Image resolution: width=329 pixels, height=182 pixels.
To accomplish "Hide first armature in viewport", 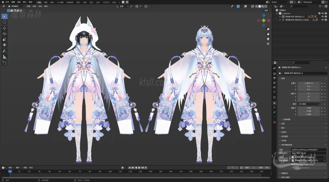I will tap(323, 17).
